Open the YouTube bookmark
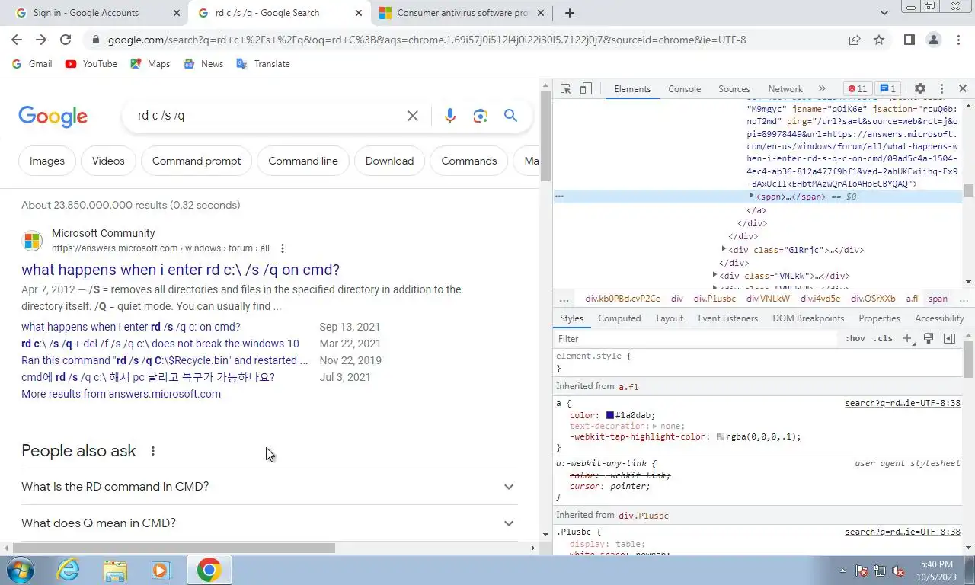Screen dimensions: 975x585 click(x=91, y=64)
